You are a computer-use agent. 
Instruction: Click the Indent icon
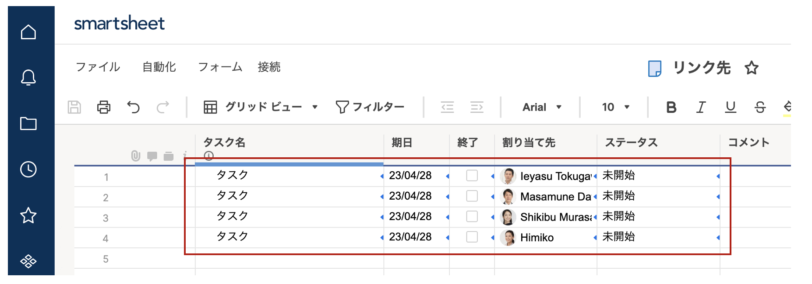pos(477,107)
